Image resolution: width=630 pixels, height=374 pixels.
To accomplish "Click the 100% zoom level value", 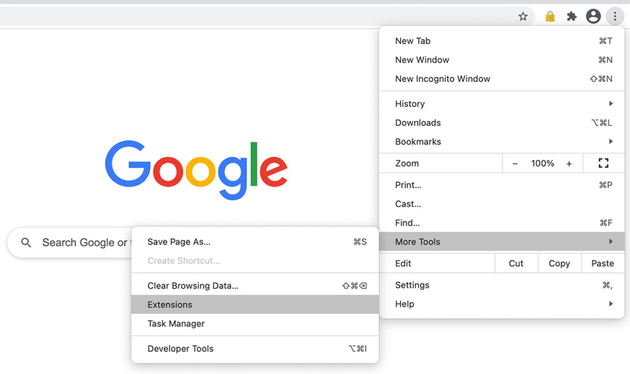I will (x=543, y=164).
